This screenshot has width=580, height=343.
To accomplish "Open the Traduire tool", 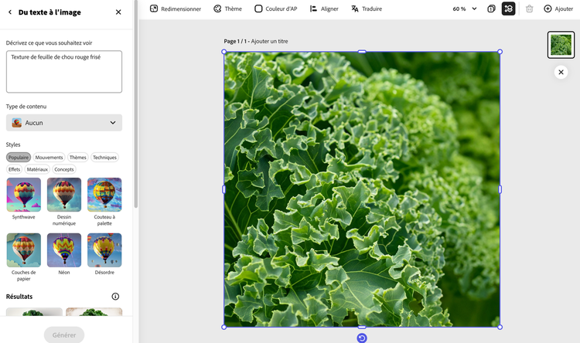I will coord(367,8).
